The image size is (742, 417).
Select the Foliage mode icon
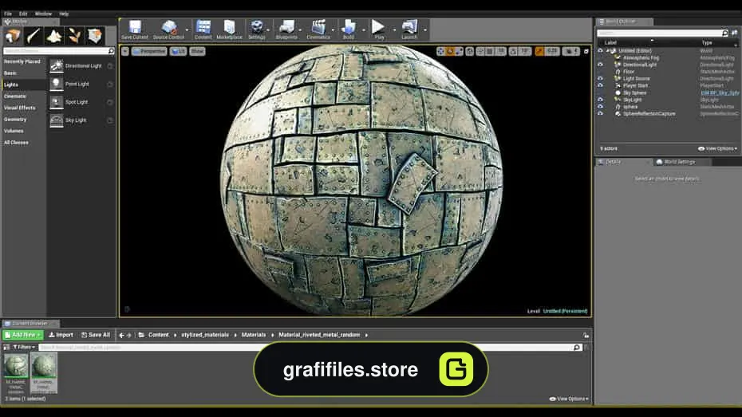[x=74, y=36]
